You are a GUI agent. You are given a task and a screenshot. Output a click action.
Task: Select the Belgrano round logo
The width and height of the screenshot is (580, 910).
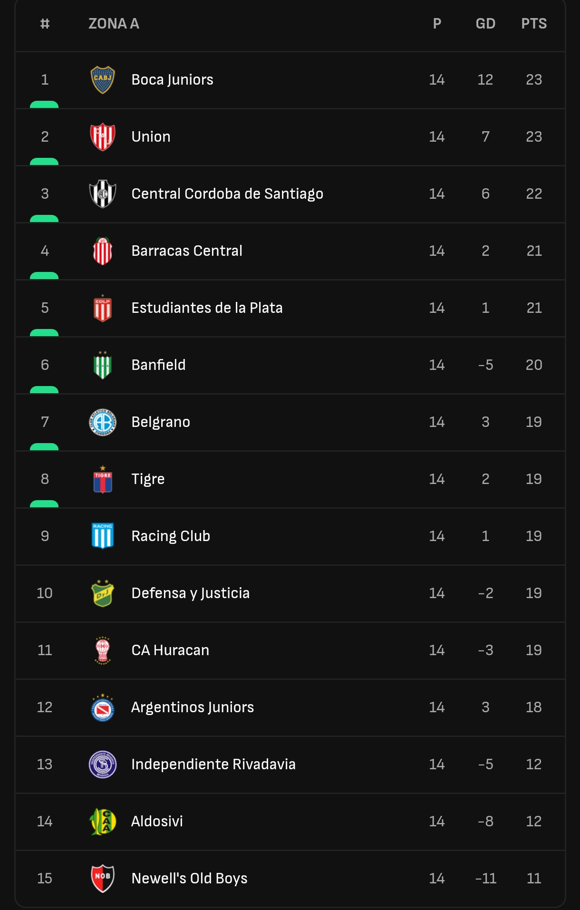(x=103, y=422)
